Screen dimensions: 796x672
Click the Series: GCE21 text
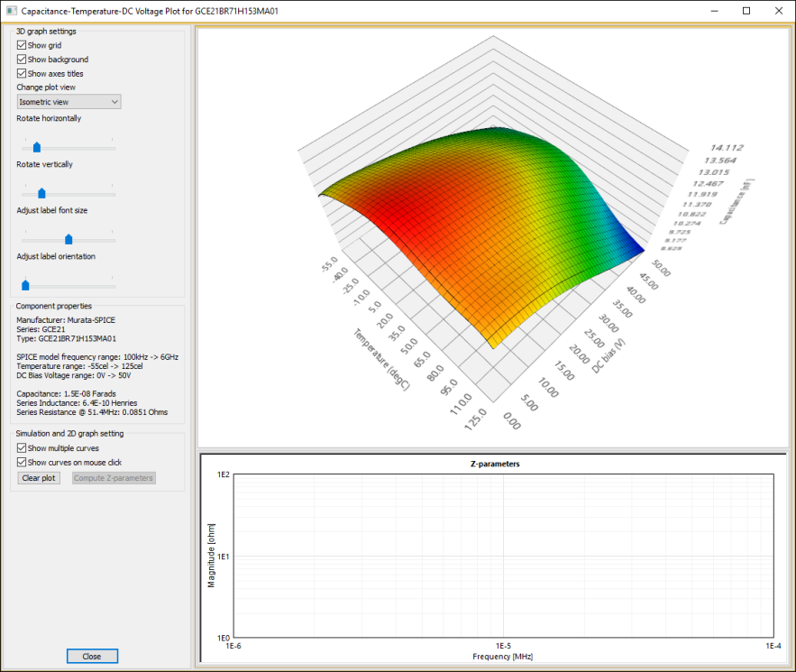point(41,329)
